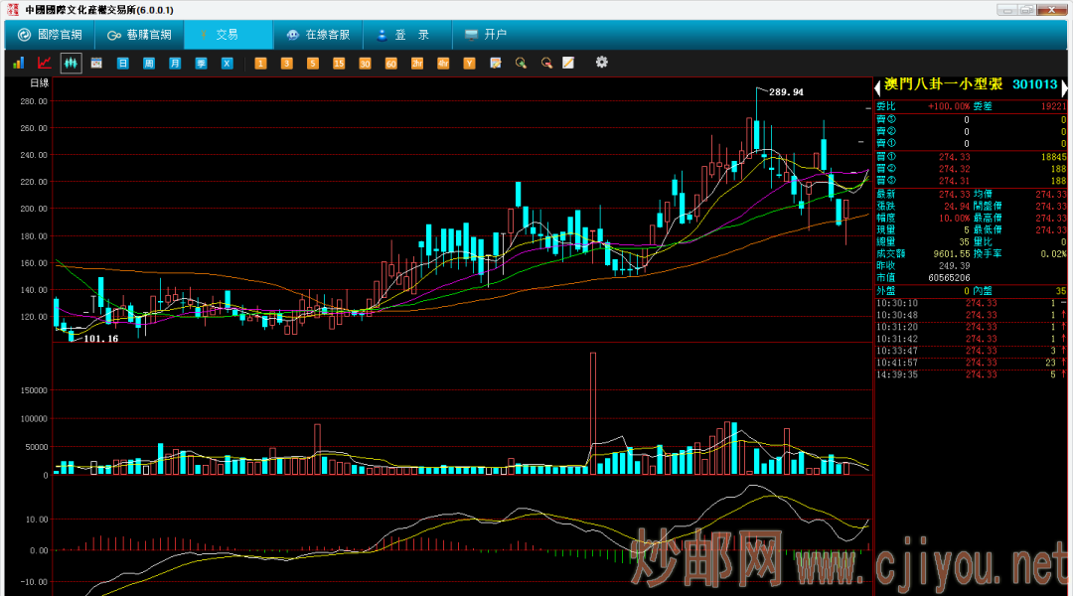Switch to the red line chart view

point(44,63)
